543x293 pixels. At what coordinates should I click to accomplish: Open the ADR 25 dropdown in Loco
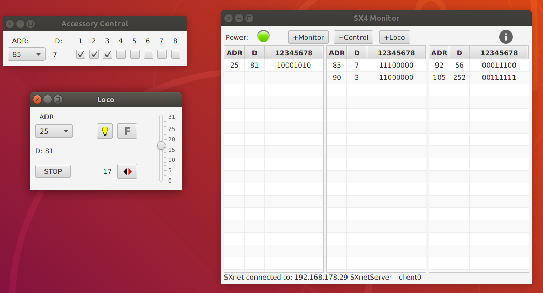(54, 131)
